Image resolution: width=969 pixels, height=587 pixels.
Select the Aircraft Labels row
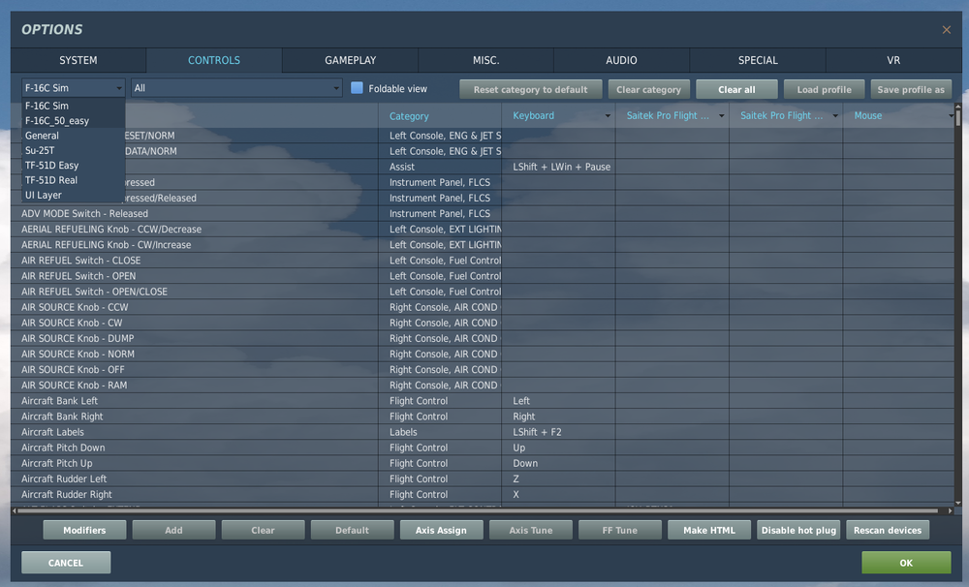point(482,432)
